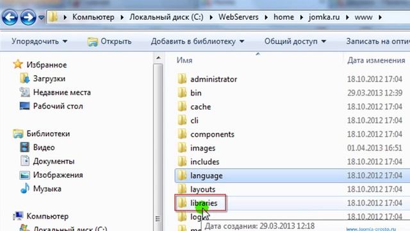The width and height of the screenshot is (410, 231).
Task: Click the Изображения picture icon
Action: point(24,175)
